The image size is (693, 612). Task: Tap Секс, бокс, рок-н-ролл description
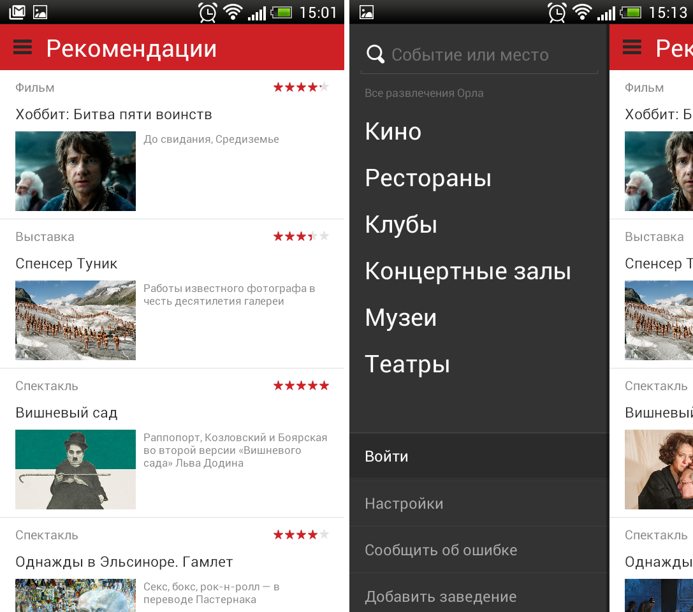pos(211,593)
